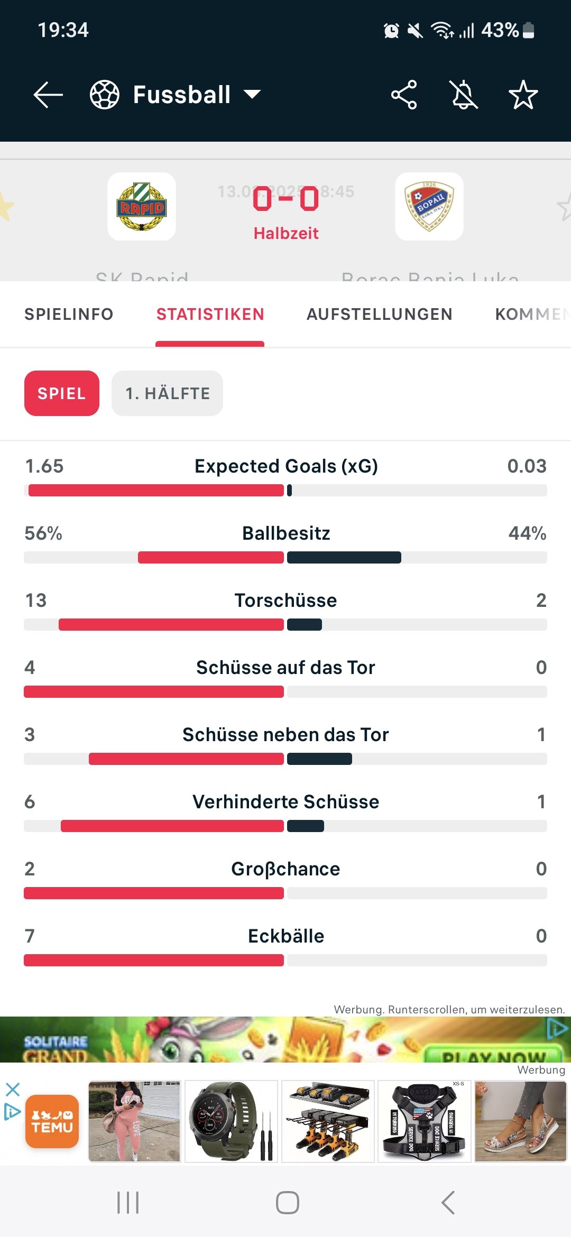
Task: Tap the back arrow in header
Action: (x=48, y=95)
